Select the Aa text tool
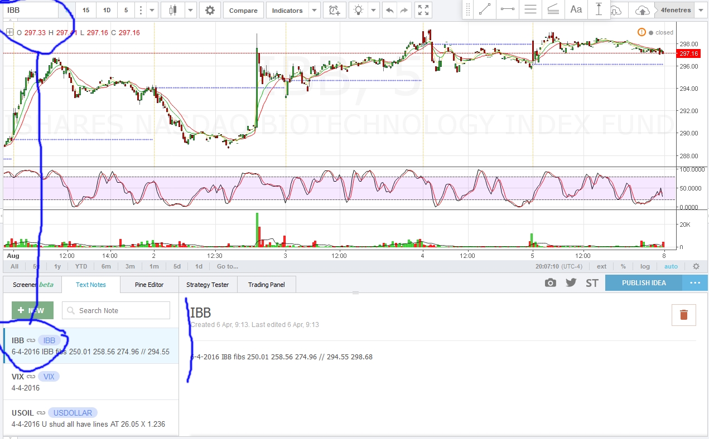 (x=576, y=9)
